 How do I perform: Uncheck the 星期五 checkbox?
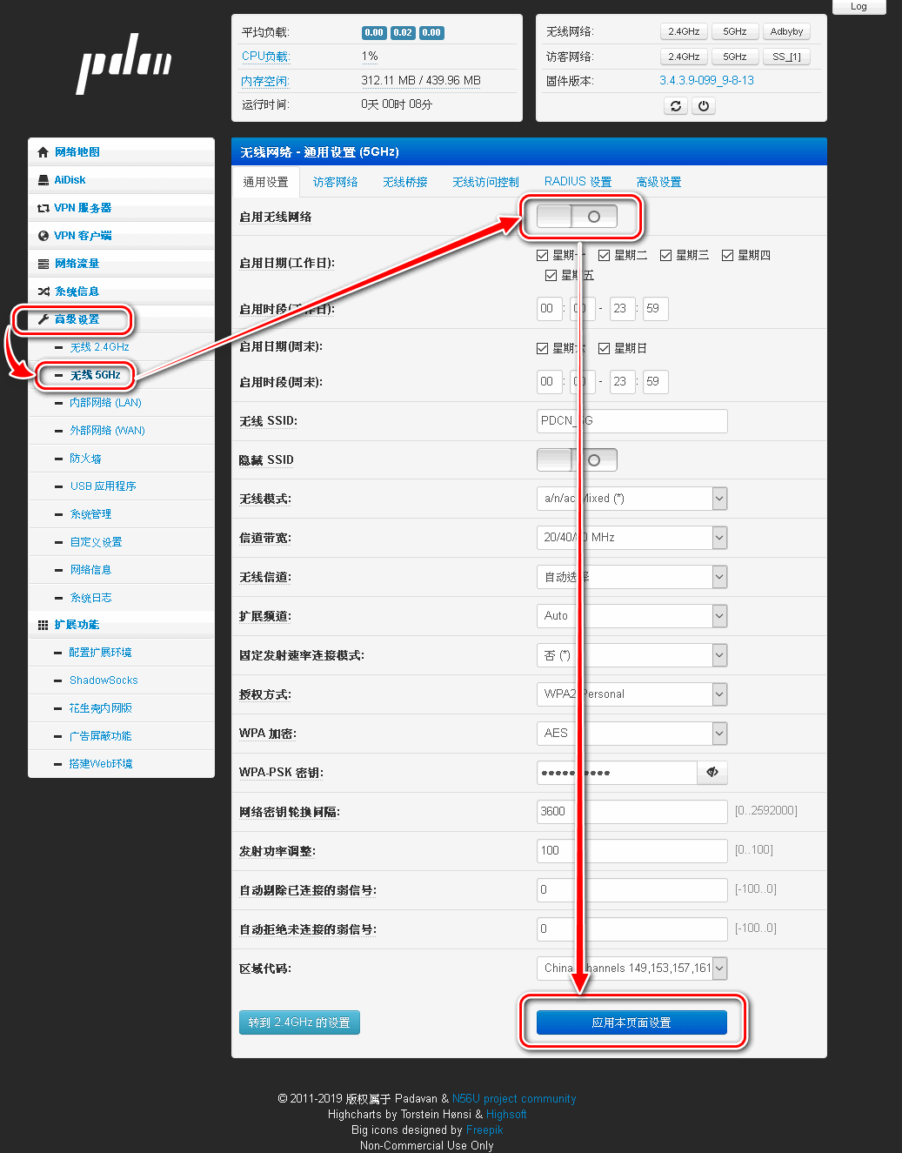[551, 275]
